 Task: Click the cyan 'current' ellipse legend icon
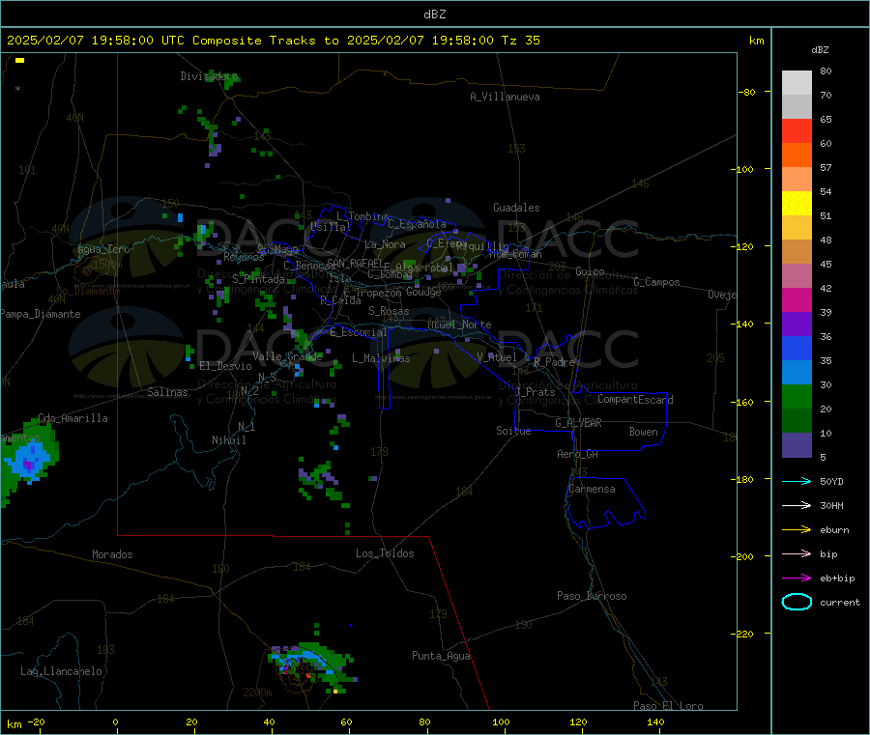coord(797,602)
